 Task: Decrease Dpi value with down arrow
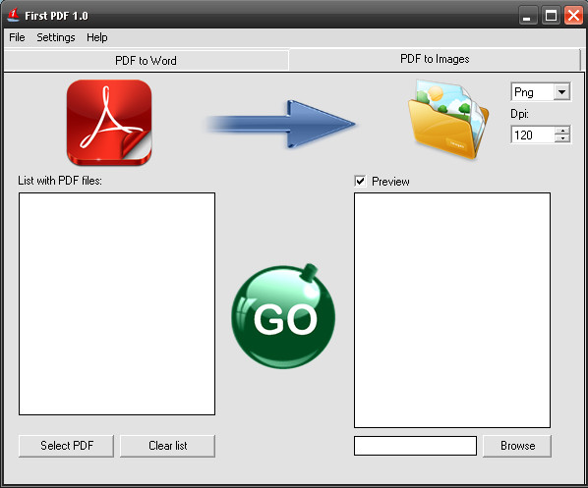562,138
